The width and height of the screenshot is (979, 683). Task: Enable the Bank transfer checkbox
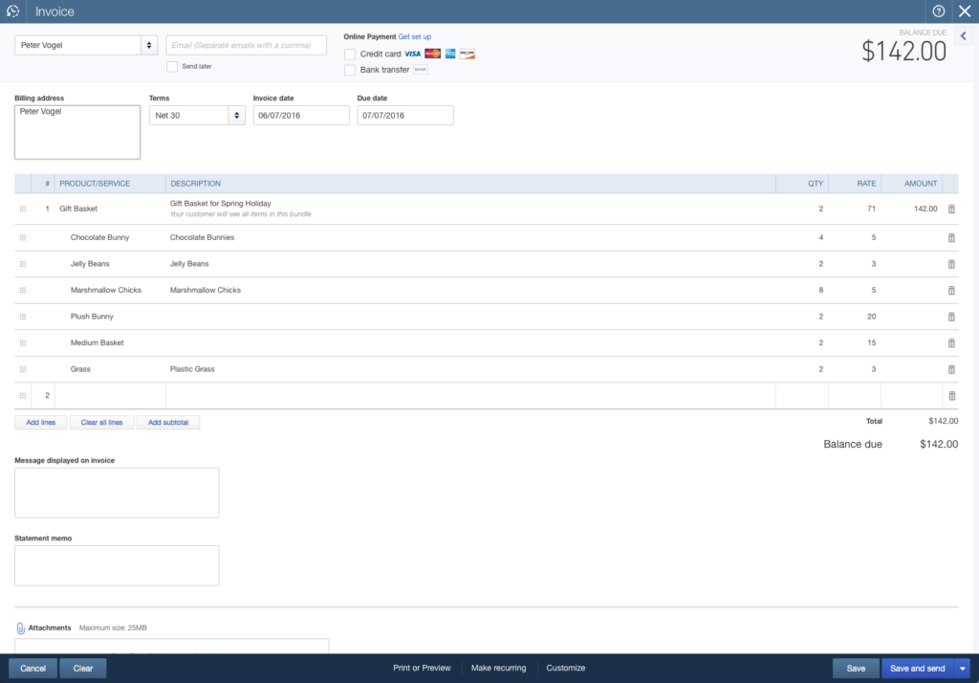coord(350,70)
